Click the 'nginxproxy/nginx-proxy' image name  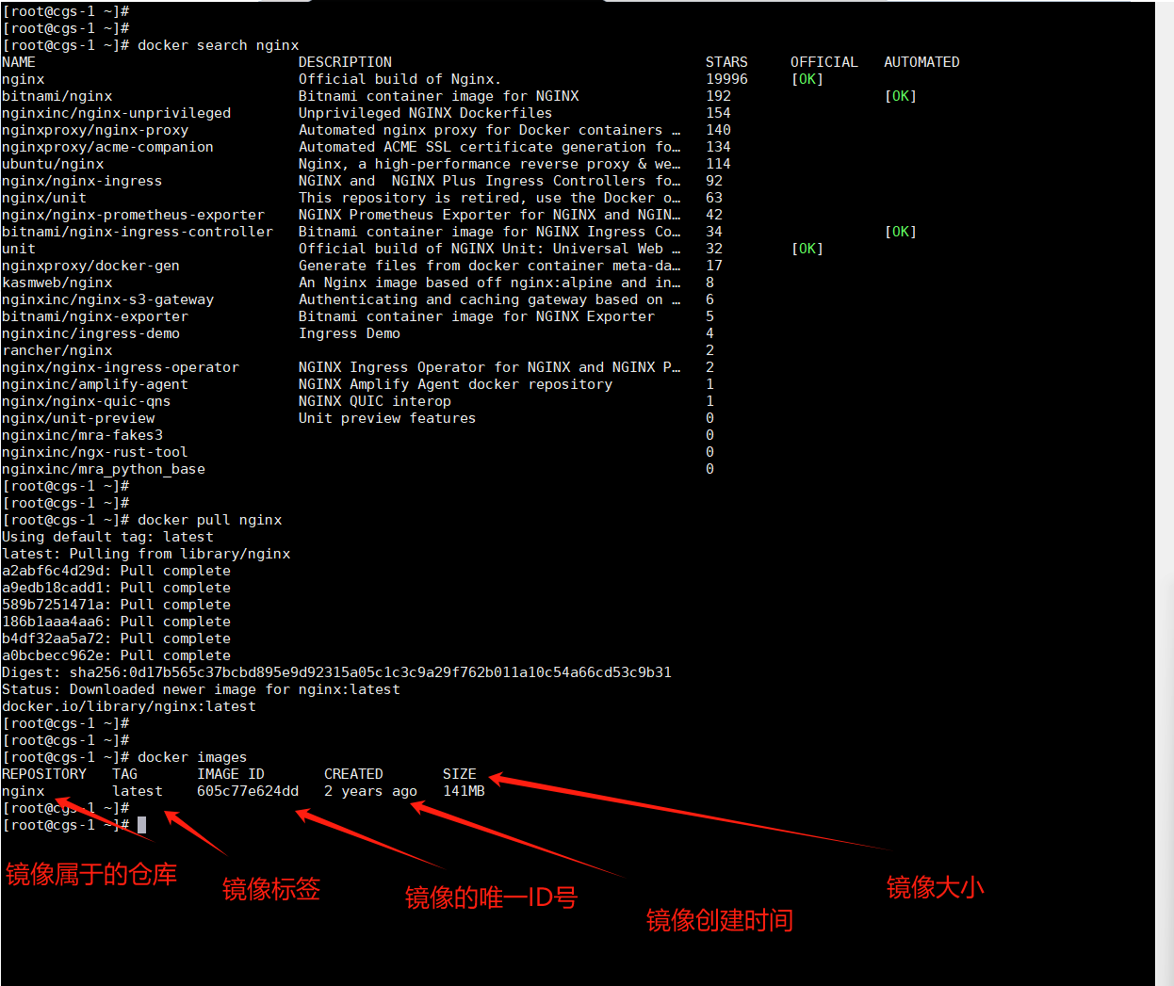click(95, 130)
